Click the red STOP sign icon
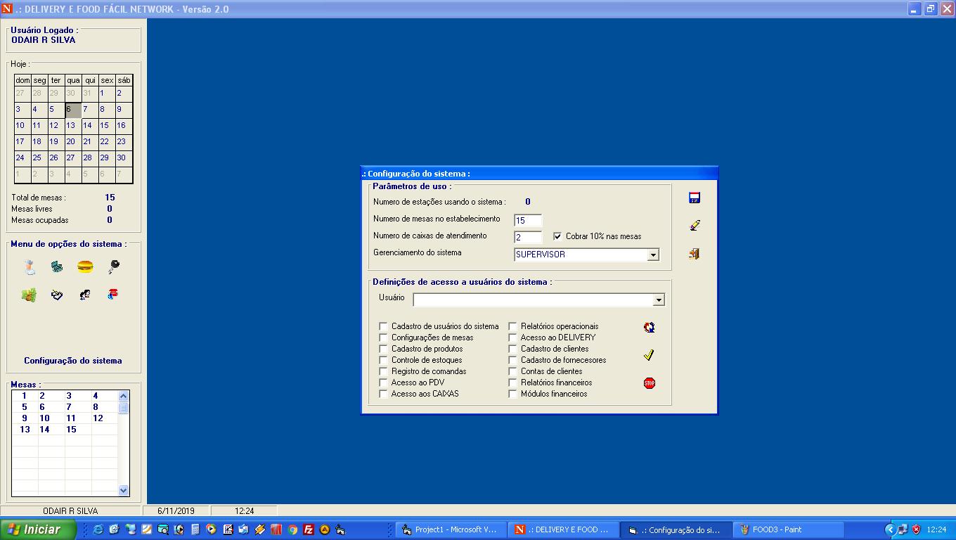Image resolution: width=956 pixels, height=540 pixels. 650,383
